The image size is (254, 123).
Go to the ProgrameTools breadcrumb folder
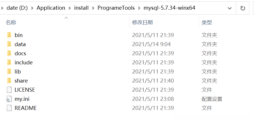click(116, 8)
